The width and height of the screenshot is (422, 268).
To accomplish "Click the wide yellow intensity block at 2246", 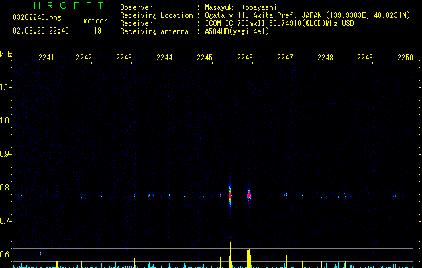I will click(x=249, y=258).
